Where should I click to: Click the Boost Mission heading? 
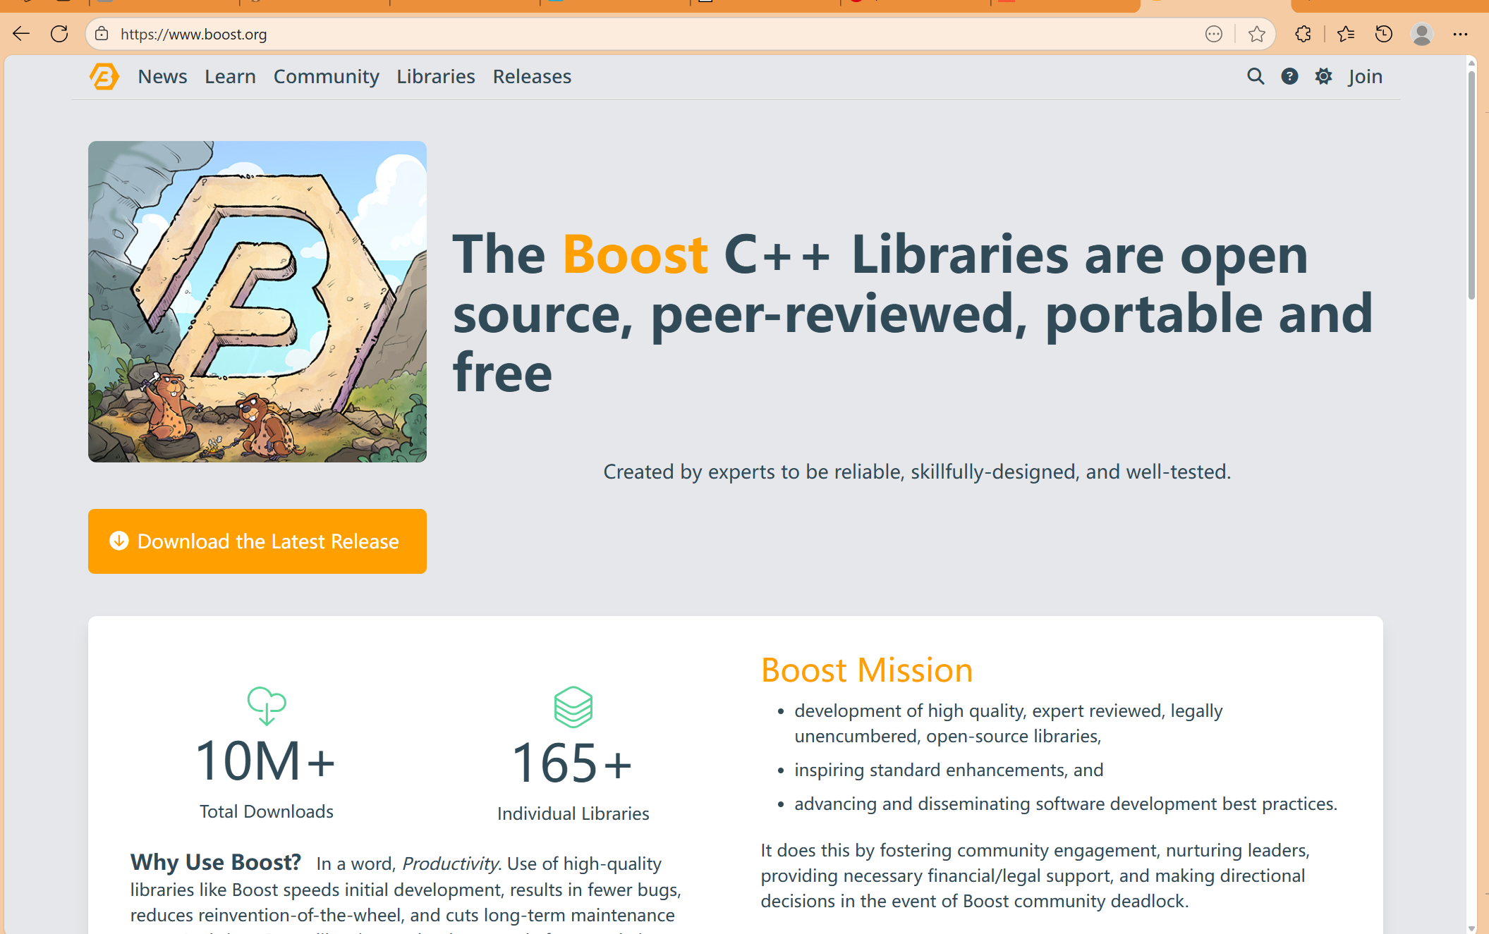pos(867,670)
